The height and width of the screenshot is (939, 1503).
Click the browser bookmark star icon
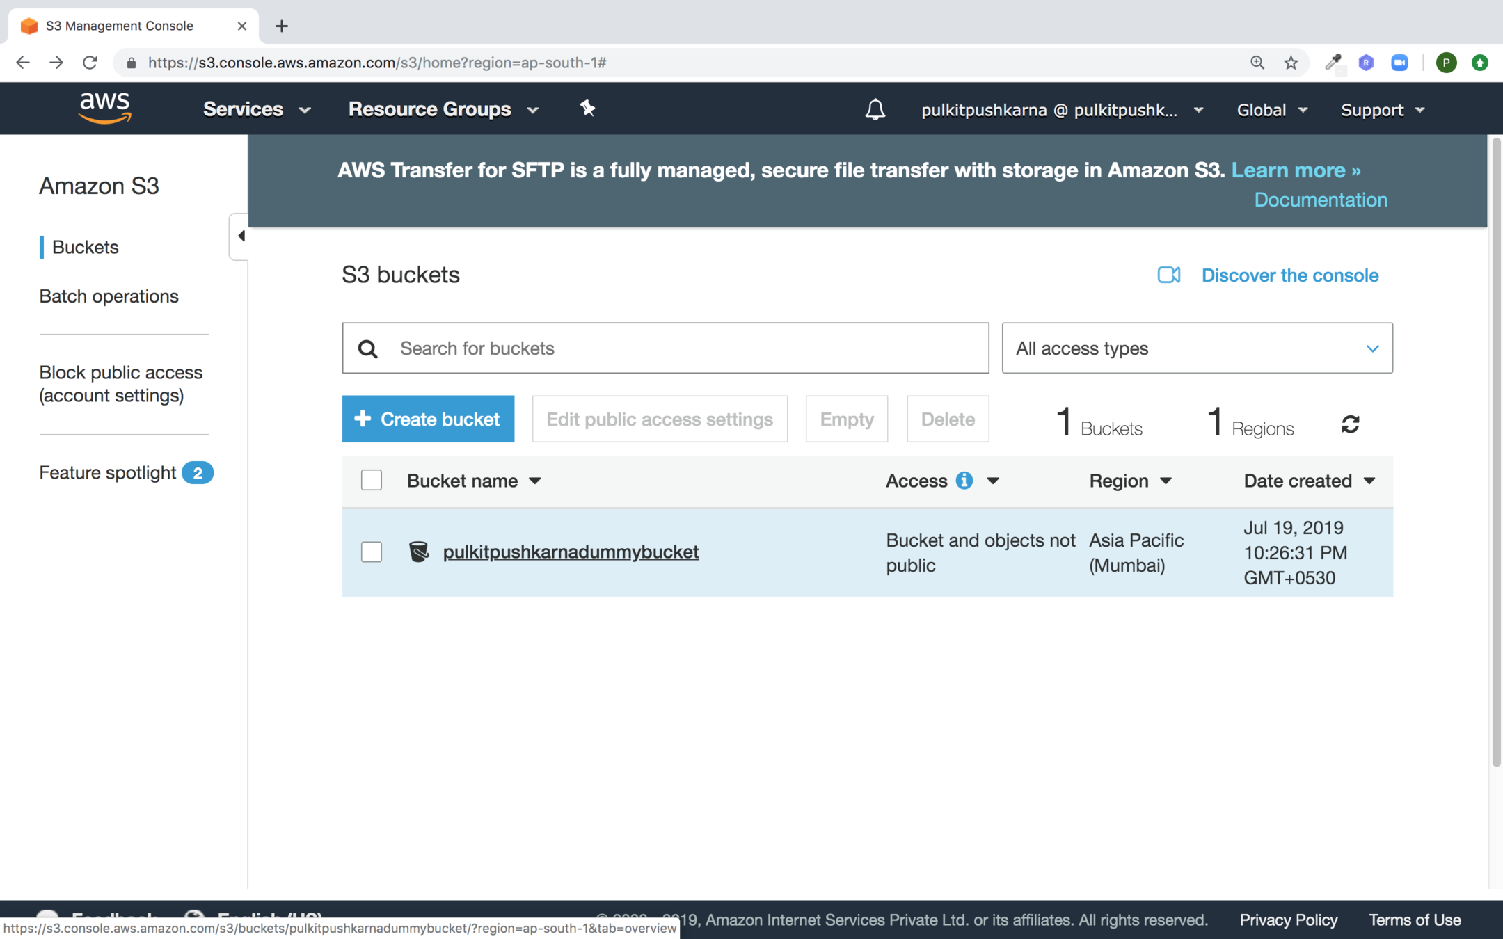coord(1291,63)
